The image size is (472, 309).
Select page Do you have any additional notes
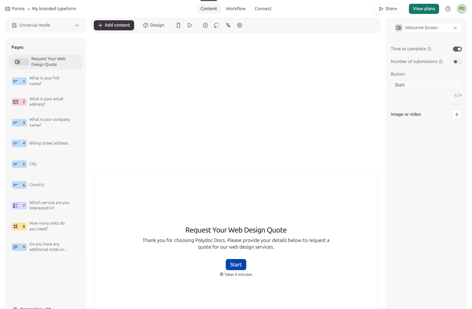tap(46, 247)
